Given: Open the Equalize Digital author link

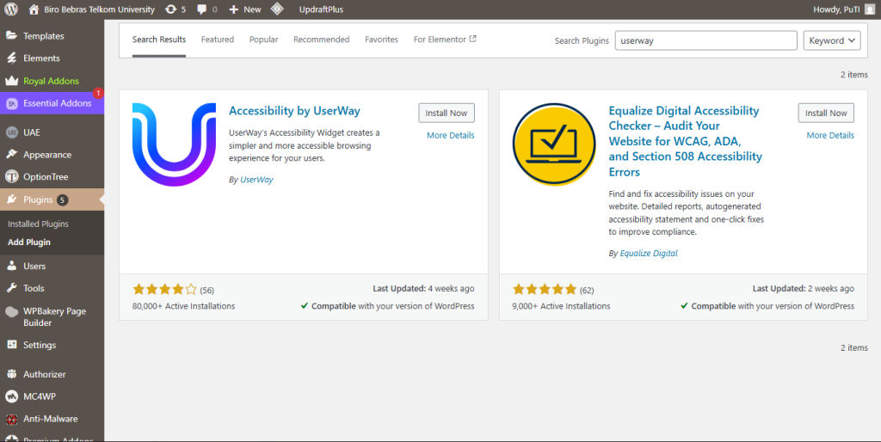Looking at the screenshot, I should pyautogui.click(x=649, y=254).
